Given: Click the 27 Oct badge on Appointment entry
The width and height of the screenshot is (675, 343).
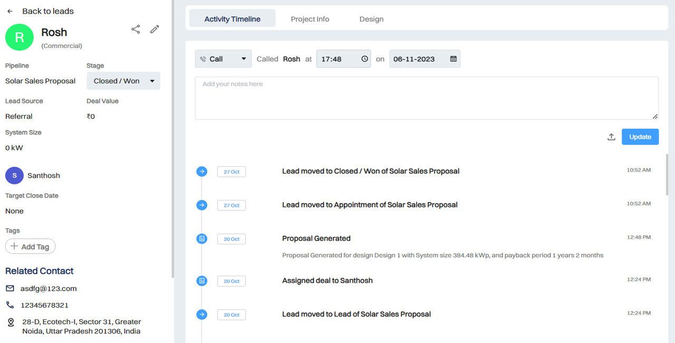Looking at the screenshot, I should [232, 205].
